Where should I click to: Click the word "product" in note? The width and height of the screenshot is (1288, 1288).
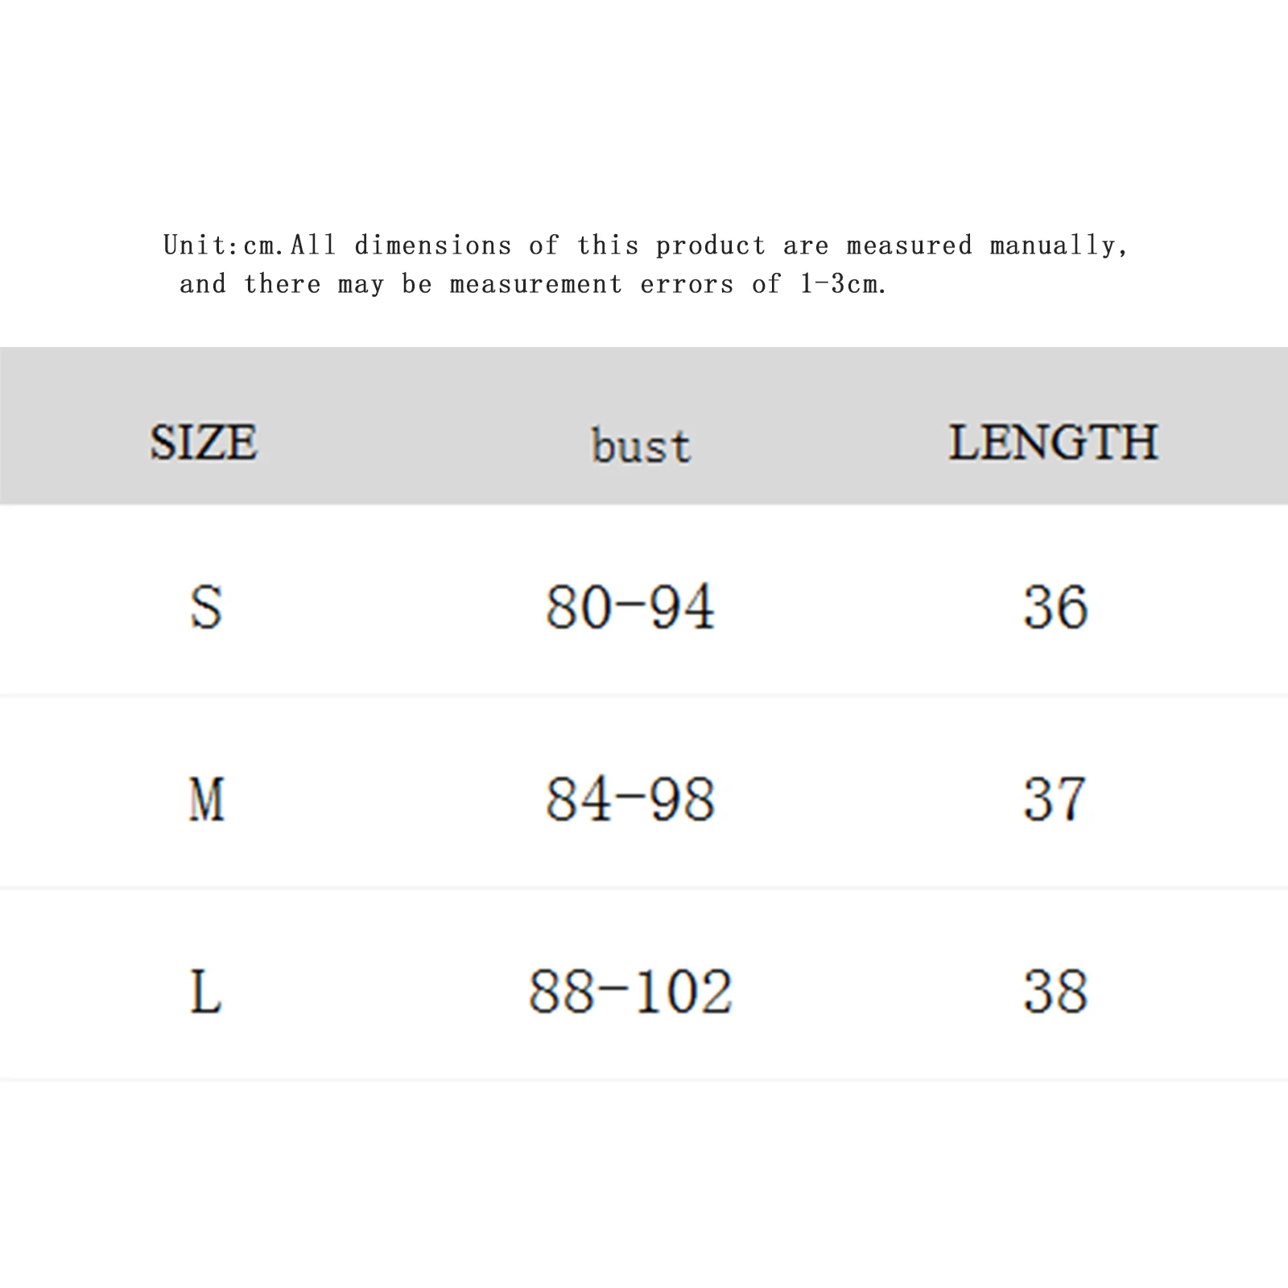pyautogui.click(x=710, y=245)
